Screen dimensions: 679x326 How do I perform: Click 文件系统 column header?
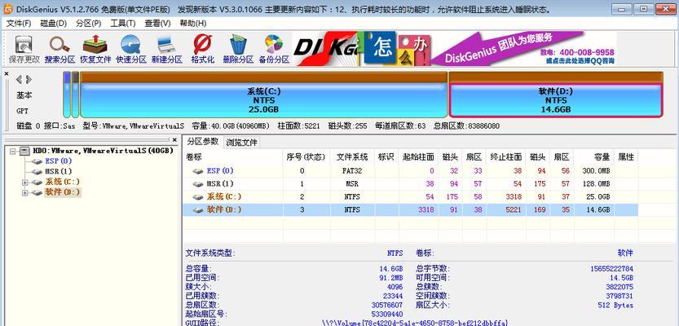[352, 156]
